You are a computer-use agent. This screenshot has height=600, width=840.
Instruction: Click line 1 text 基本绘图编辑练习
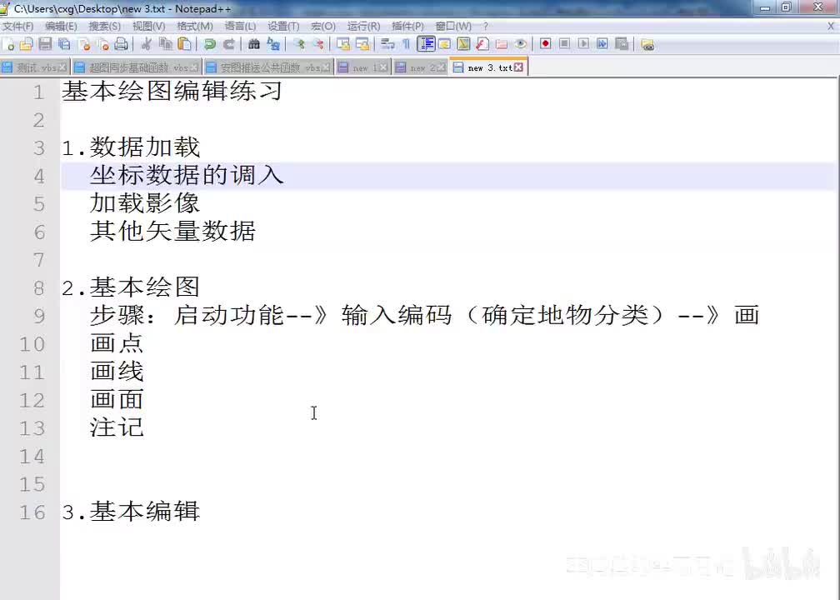click(x=172, y=91)
